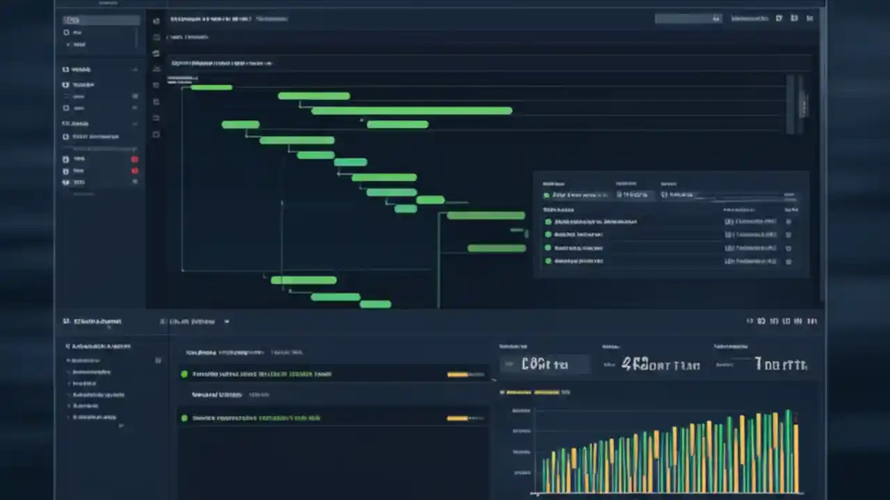890x500 pixels.
Task: Select the first view icon above the statistics panel
Action: [749, 321]
